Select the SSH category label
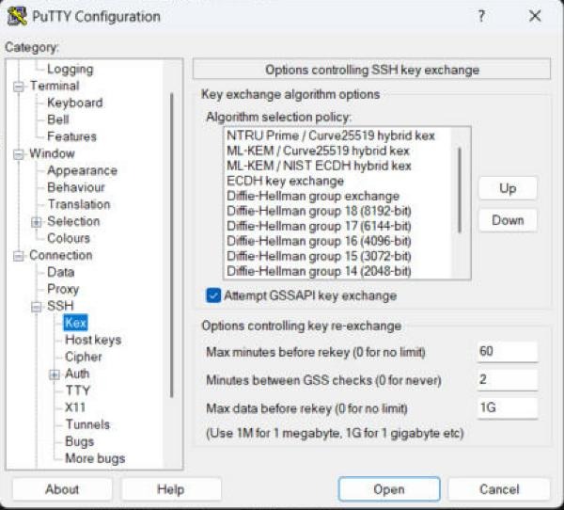 pyautogui.click(x=60, y=306)
